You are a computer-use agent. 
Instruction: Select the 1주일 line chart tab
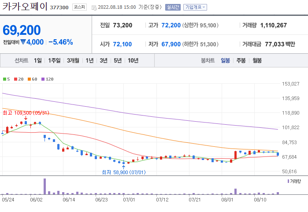click(54, 60)
